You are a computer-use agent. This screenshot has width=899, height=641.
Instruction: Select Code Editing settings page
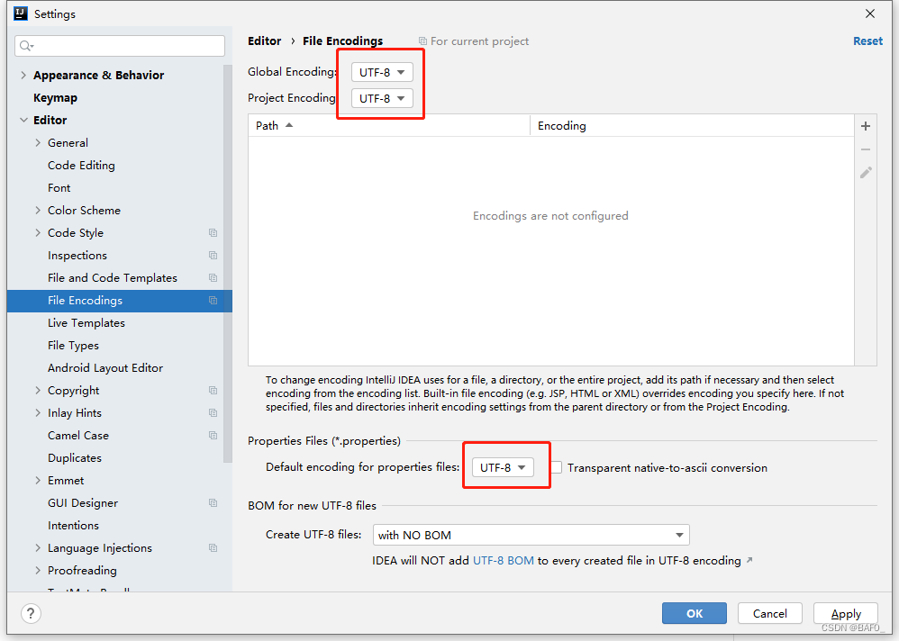(x=81, y=166)
